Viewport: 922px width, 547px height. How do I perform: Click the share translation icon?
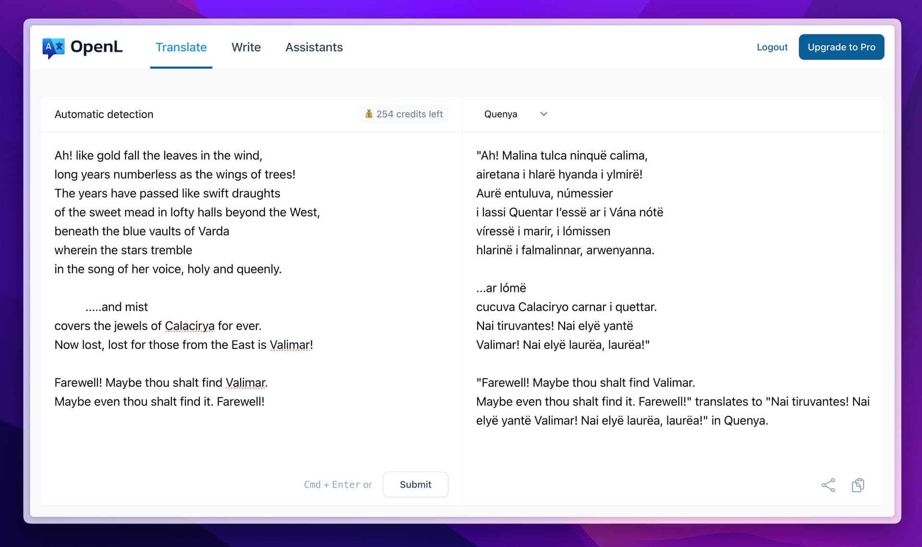pyautogui.click(x=828, y=485)
